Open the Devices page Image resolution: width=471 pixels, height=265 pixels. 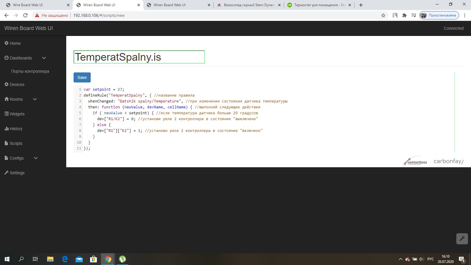(x=14, y=85)
